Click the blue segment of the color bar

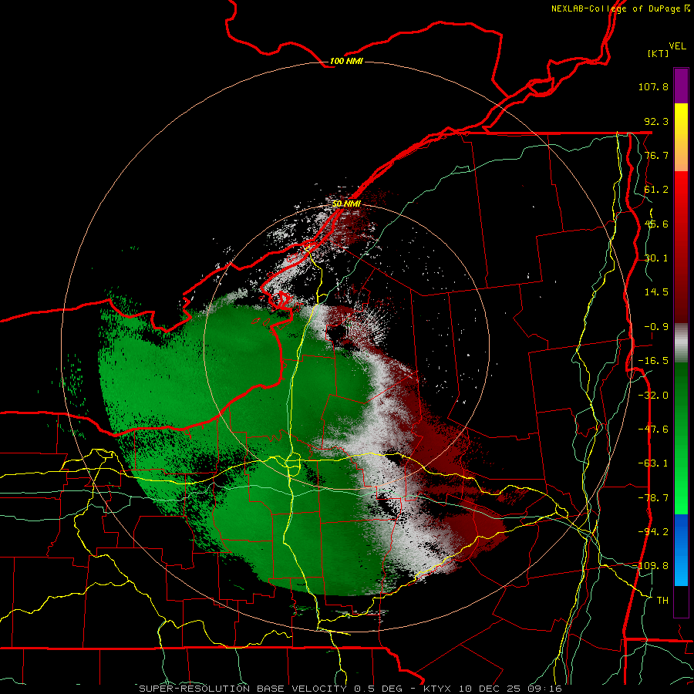tap(681, 550)
